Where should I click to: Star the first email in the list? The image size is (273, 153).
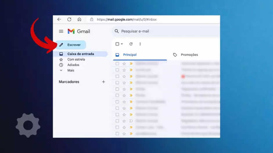click(124, 63)
